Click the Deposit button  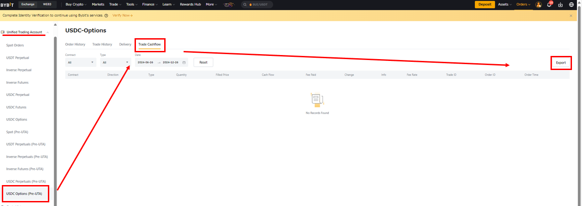click(485, 5)
